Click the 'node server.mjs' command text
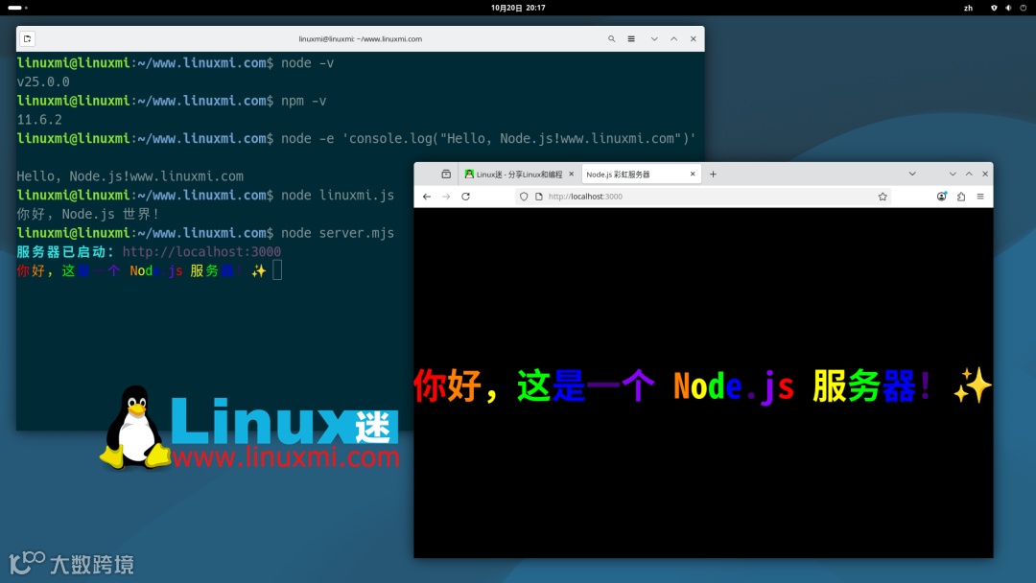The height and width of the screenshot is (583, 1036). click(x=338, y=233)
